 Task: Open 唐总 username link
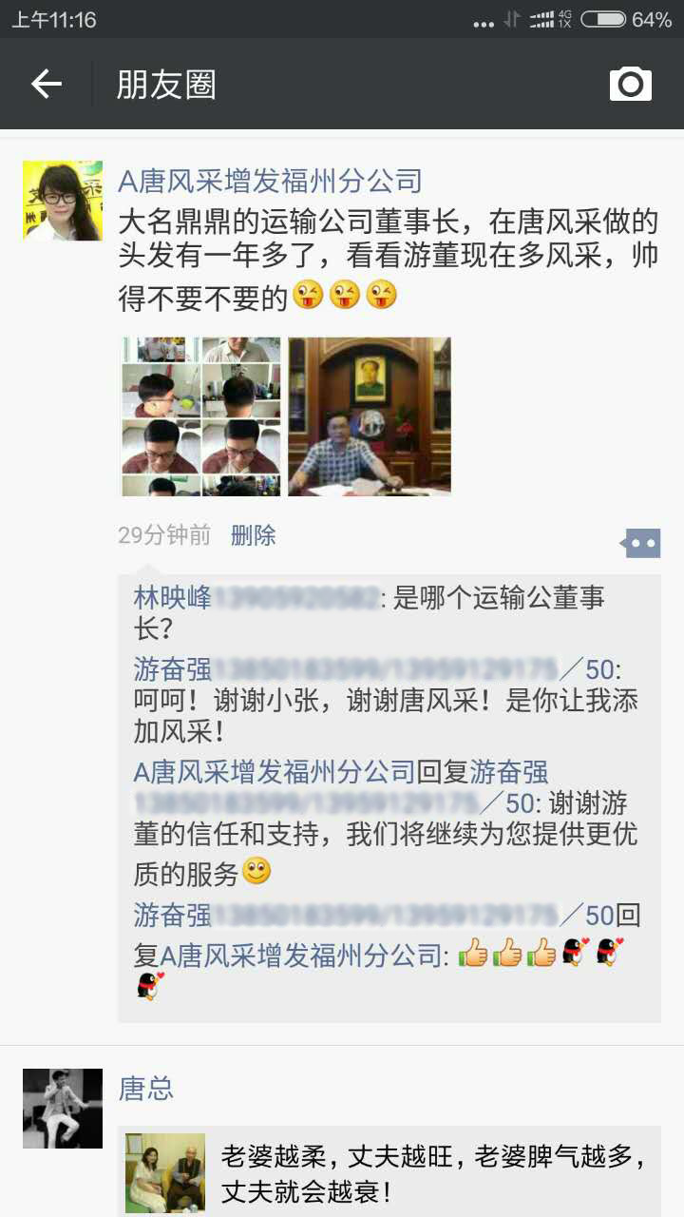146,1088
